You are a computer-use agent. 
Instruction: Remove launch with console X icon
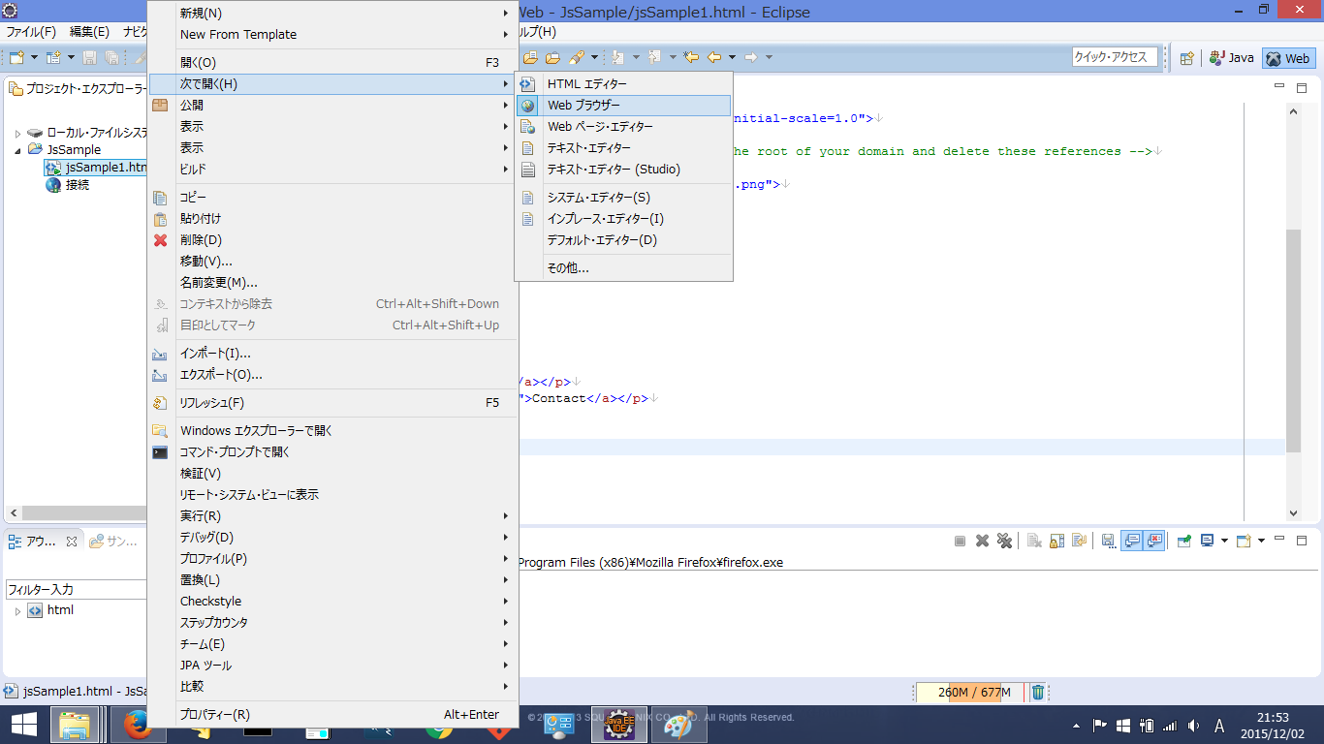tap(982, 541)
